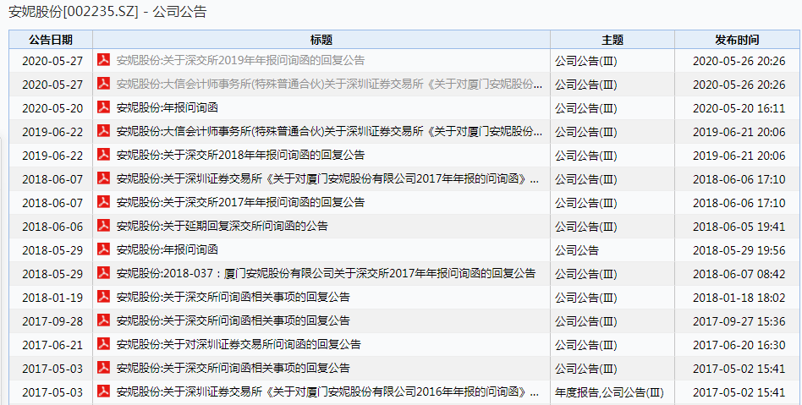Click publish time 2017-09-27 15:36
Viewport: 802px width, 405px height.
point(739,321)
